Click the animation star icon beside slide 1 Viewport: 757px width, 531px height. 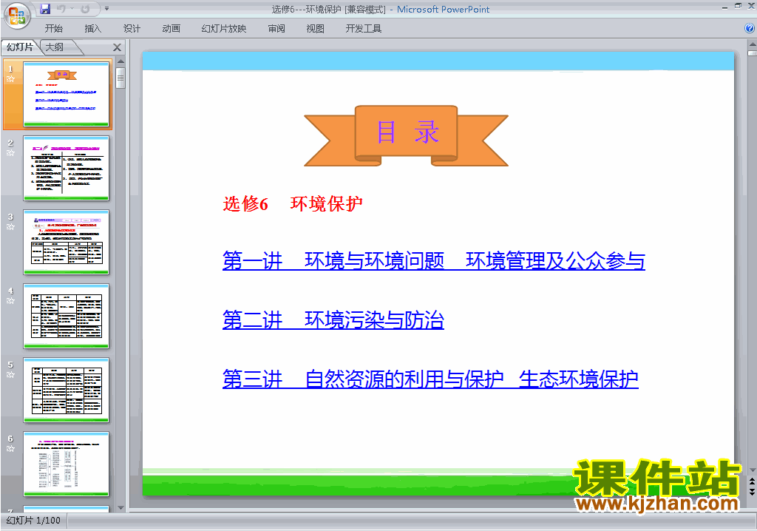(10, 78)
